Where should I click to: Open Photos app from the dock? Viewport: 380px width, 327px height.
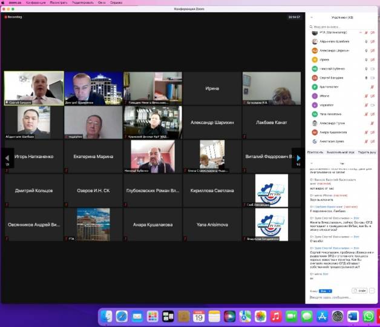261,316
